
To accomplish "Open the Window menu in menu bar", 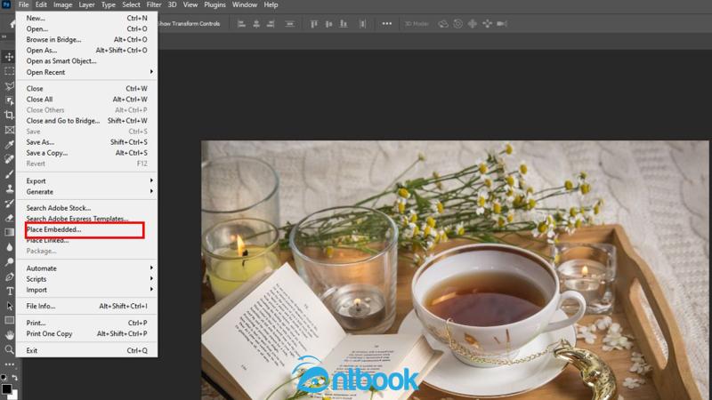I will 244,4.
